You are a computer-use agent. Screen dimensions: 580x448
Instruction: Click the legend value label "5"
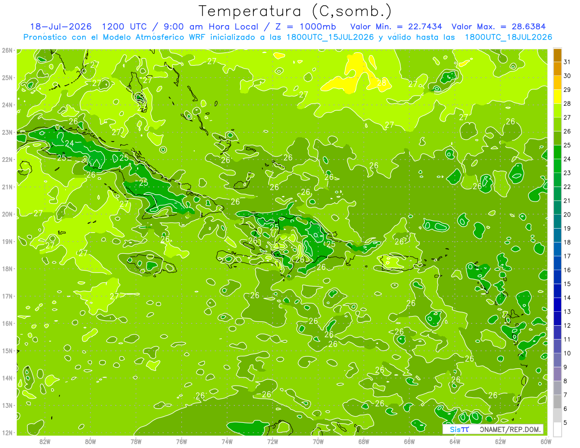(565, 422)
